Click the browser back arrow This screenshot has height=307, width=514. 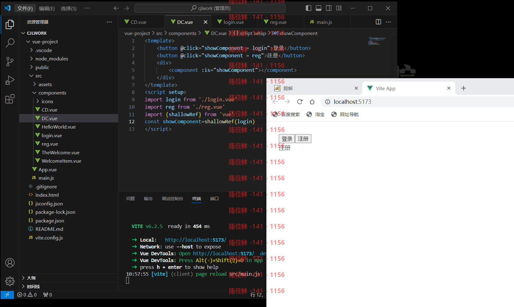275,102
